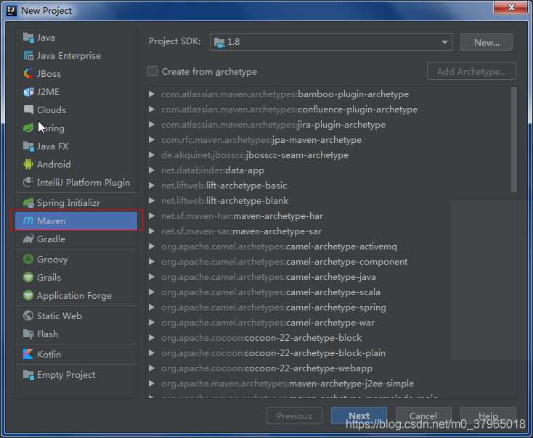The height and width of the screenshot is (438, 533).
Task: Expand jbosscc-seam-archetype node
Action: coord(152,155)
